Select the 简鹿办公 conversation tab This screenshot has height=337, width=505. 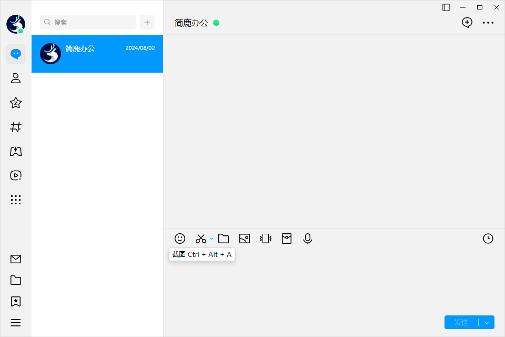(97, 54)
